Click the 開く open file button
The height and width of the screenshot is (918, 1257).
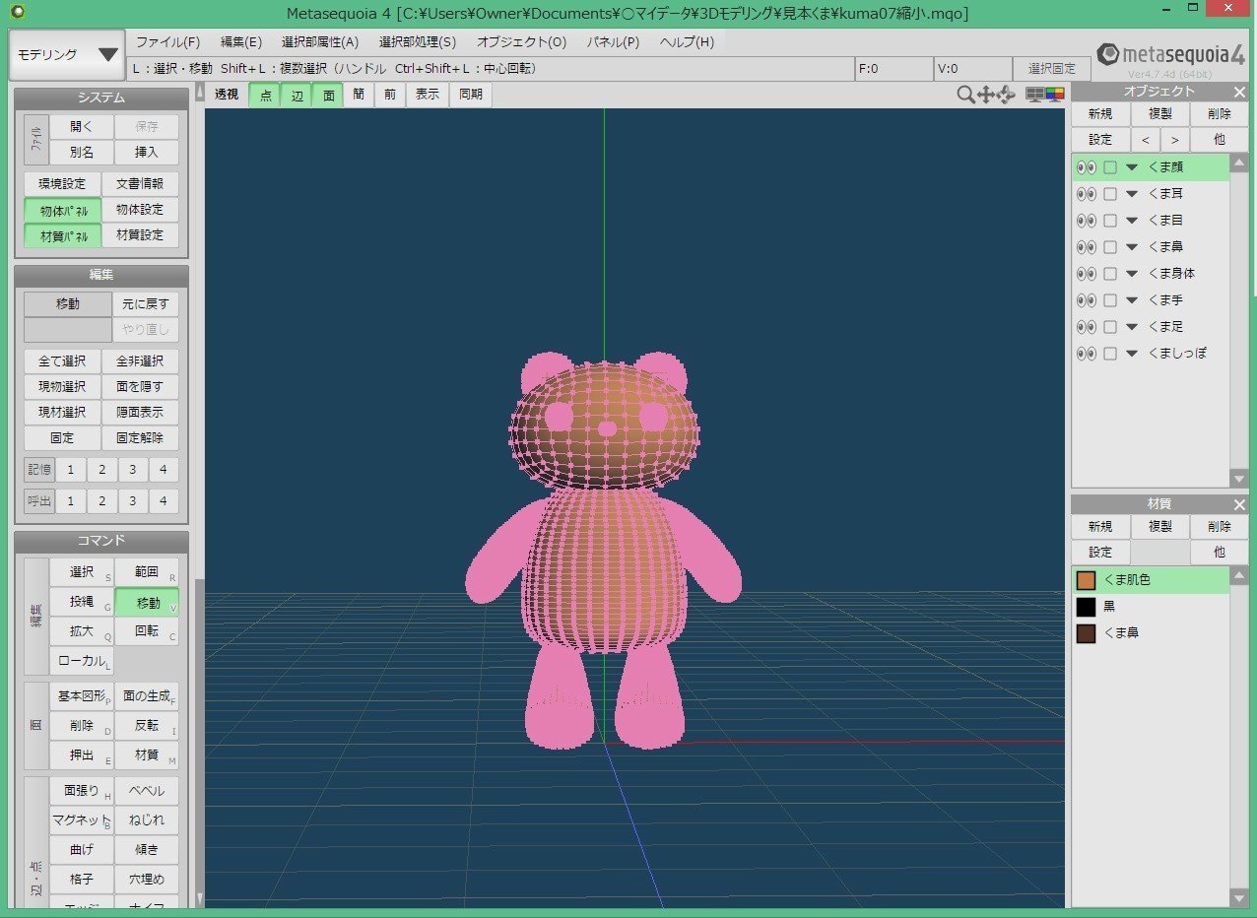click(x=82, y=127)
